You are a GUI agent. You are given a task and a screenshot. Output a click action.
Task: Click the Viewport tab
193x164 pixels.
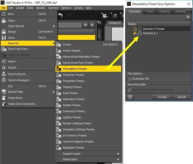tap(115, 23)
